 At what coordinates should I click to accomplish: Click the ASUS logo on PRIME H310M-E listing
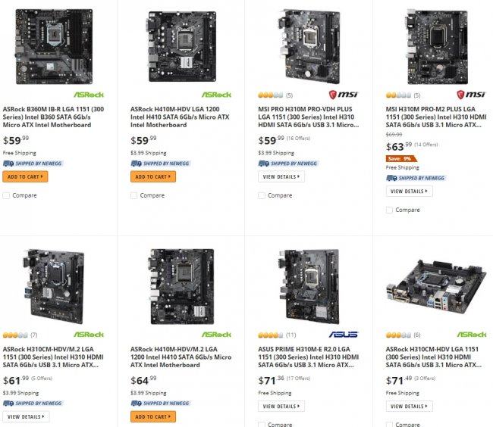coord(343,334)
